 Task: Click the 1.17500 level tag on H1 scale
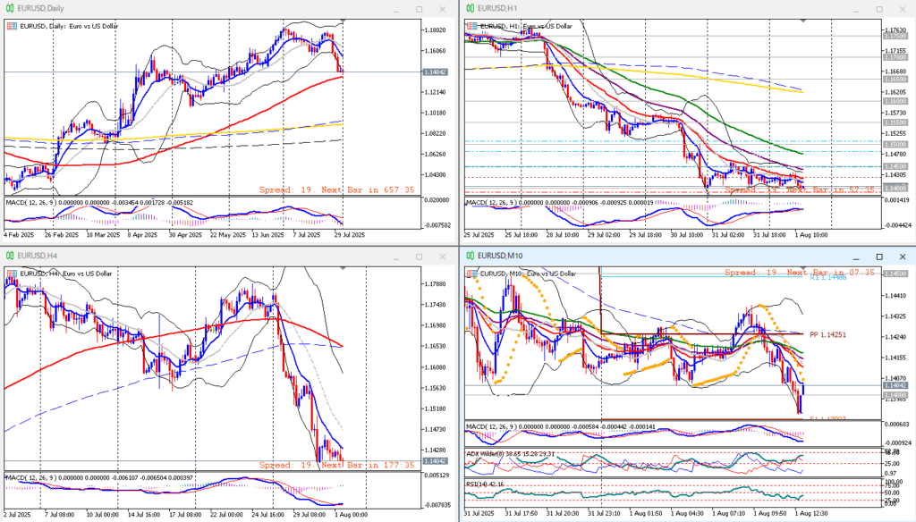895,37
